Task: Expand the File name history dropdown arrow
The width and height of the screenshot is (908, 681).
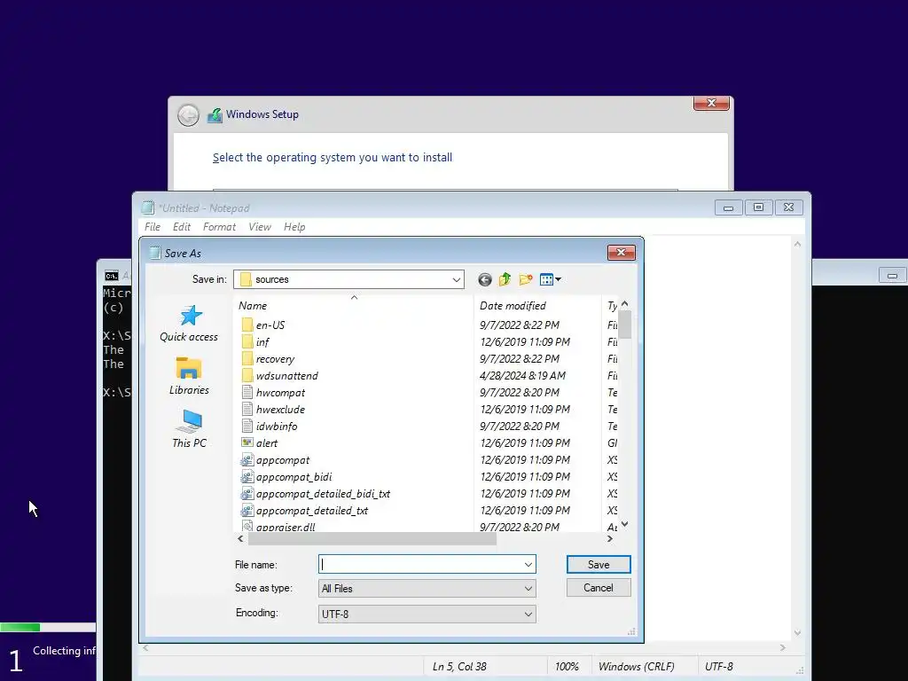Action: pyautogui.click(x=528, y=564)
